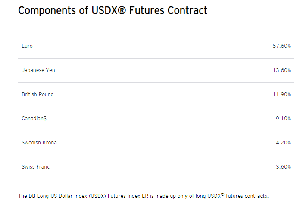Screen dimensions: 297x210
Task: Click the 3.60% Swiss Franc value
Action: (283, 167)
